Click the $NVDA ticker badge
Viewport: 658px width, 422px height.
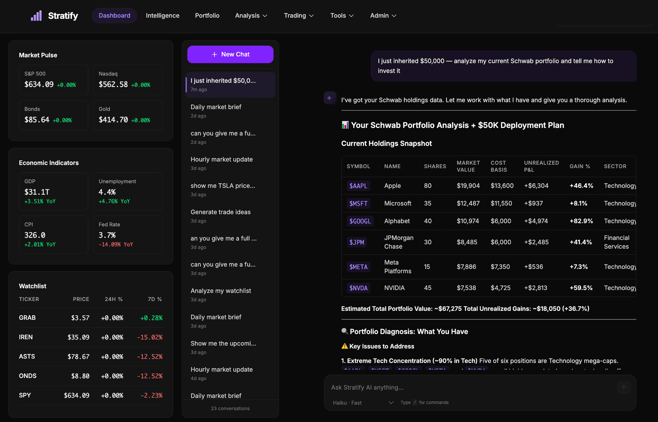tap(358, 288)
